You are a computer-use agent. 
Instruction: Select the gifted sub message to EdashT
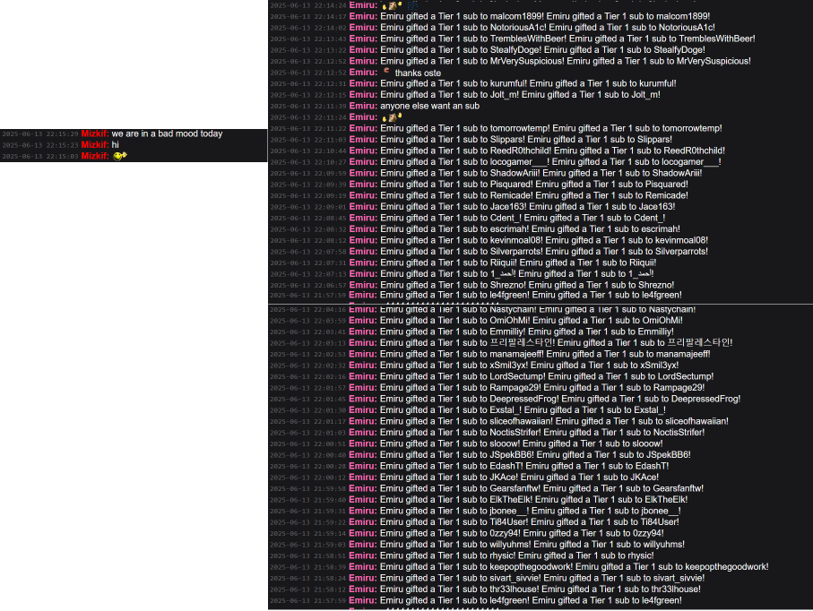(524, 466)
